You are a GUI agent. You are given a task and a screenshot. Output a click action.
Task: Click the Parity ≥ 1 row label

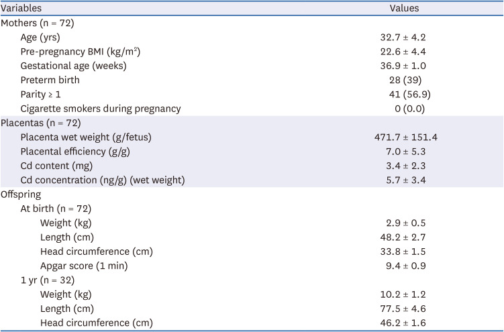click(x=41, y=95)
